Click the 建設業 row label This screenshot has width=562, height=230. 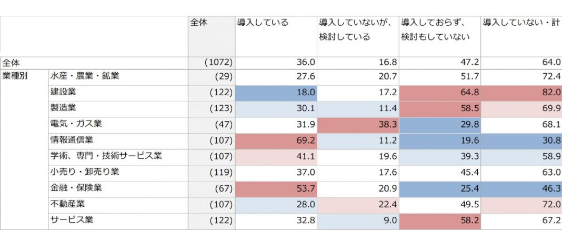(63, 92)
